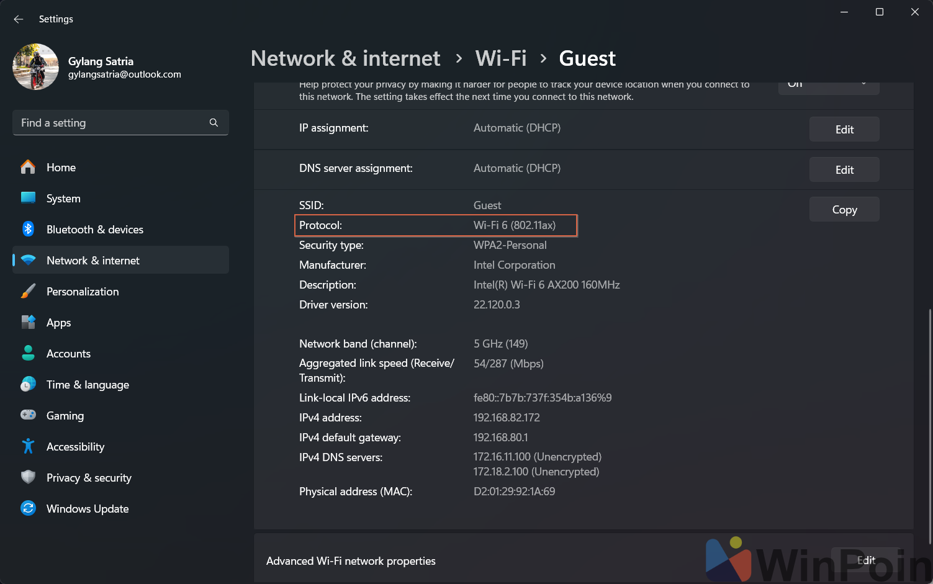Go to Network & internet breadcrumb
The height and width of the screenshot is (584, 933).
coord(345,58)
